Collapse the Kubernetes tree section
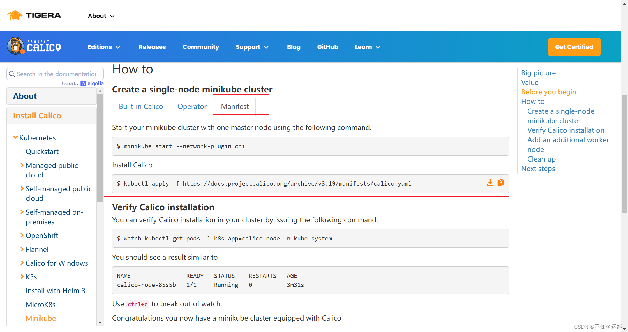The width and height of the screenshot is (628, 332). click(15, 137)
